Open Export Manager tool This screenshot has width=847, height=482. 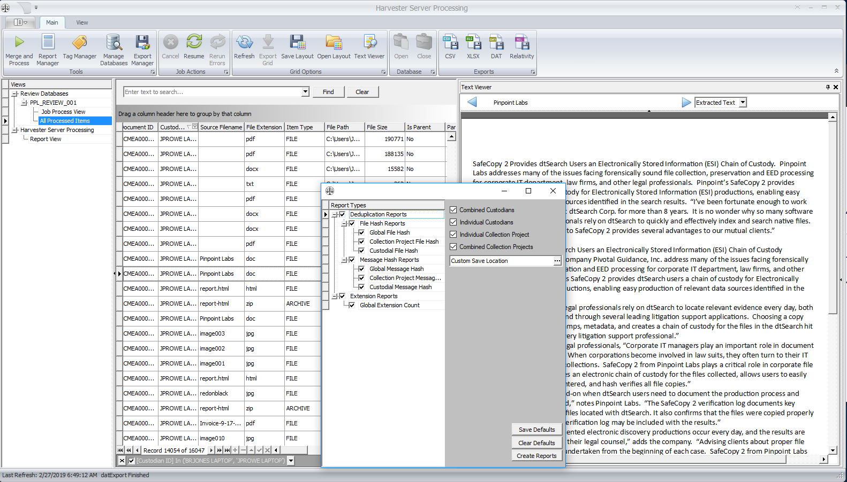click(x=142, y=50)
